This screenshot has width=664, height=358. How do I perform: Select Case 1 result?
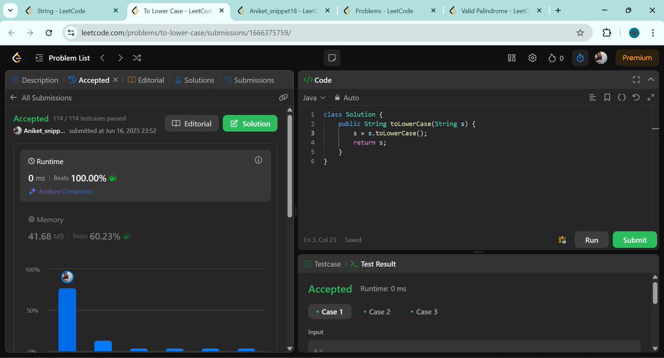(x=329, y=312)
